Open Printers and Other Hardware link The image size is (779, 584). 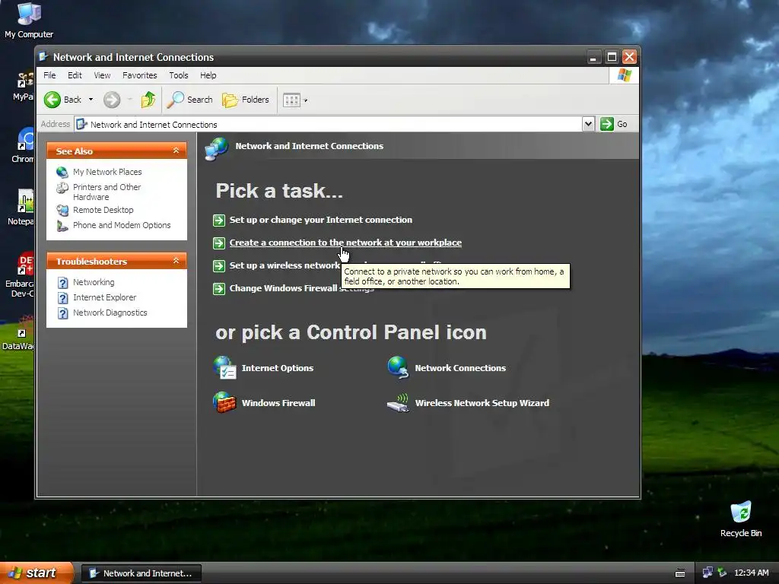pos(107,192)
